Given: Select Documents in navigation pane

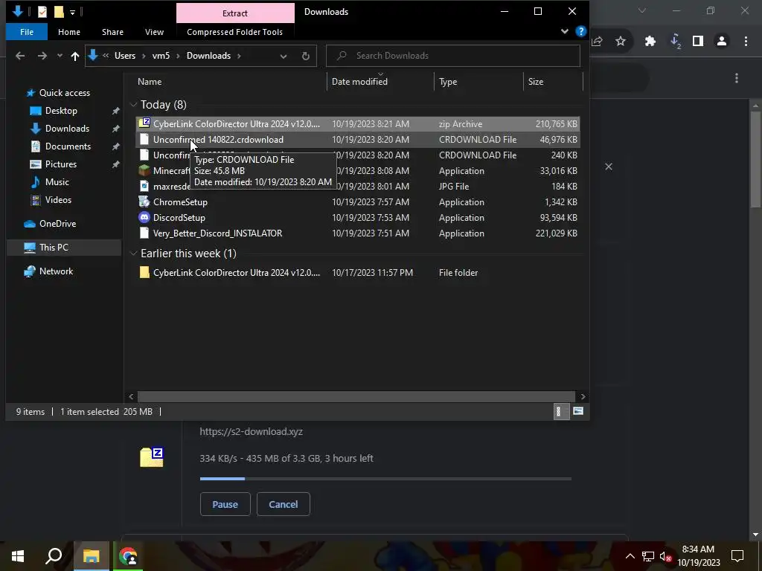Looking at the screenshot, I should [68, 146].
